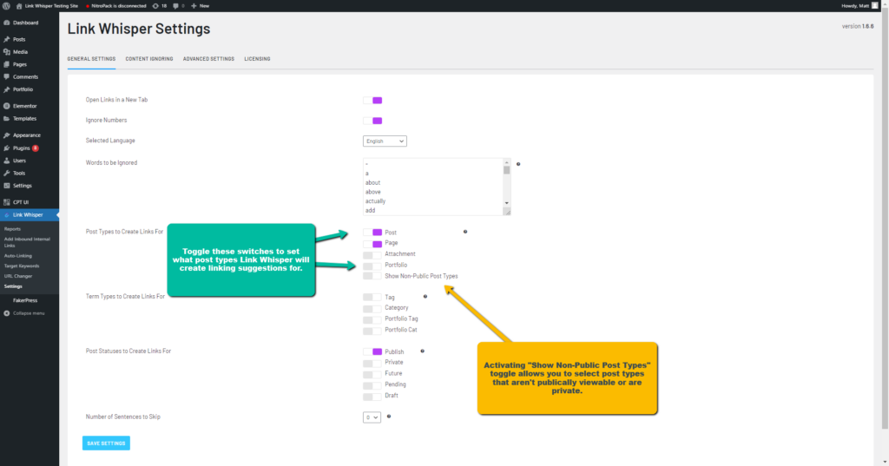Screen dimensions: 889x466
Task: Toggle the Publish status switch
Action: [372, 352]
